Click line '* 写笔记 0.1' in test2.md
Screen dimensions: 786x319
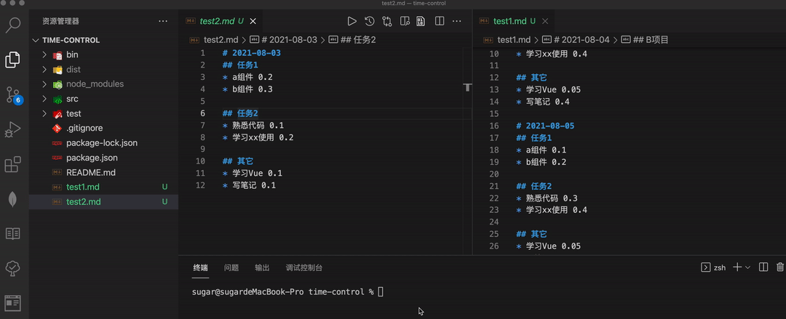[249, 185]
